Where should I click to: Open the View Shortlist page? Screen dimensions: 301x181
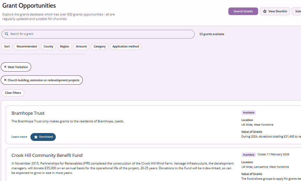point(275,11)
